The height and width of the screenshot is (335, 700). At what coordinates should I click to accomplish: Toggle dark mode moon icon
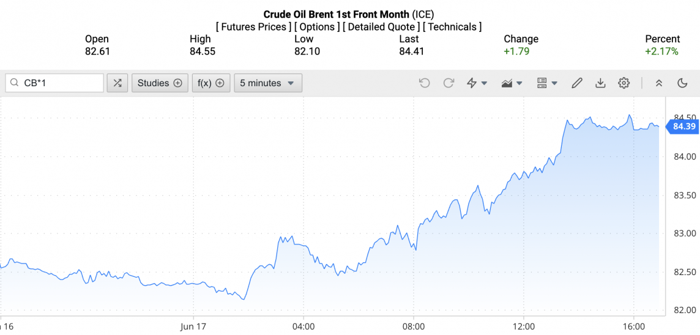tap(682, 83)
